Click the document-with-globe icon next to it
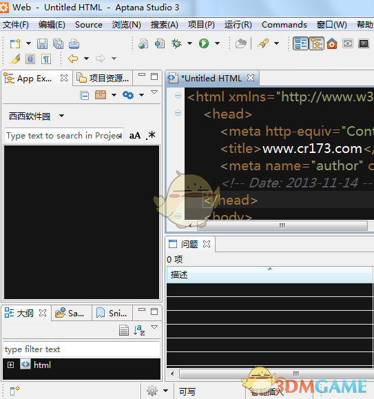374x399 pixels. pyautogui.click(x=160, y=44)
